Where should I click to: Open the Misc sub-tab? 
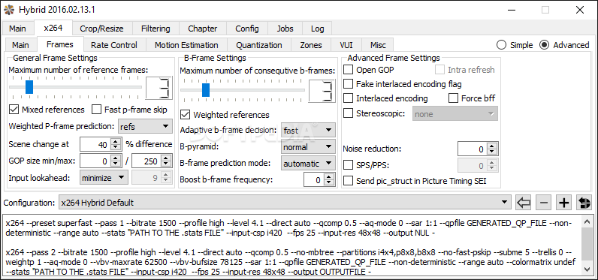pyautogui.click(x=378, y=45)
